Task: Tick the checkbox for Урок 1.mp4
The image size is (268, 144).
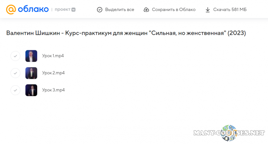Action: tap(15, 56)
